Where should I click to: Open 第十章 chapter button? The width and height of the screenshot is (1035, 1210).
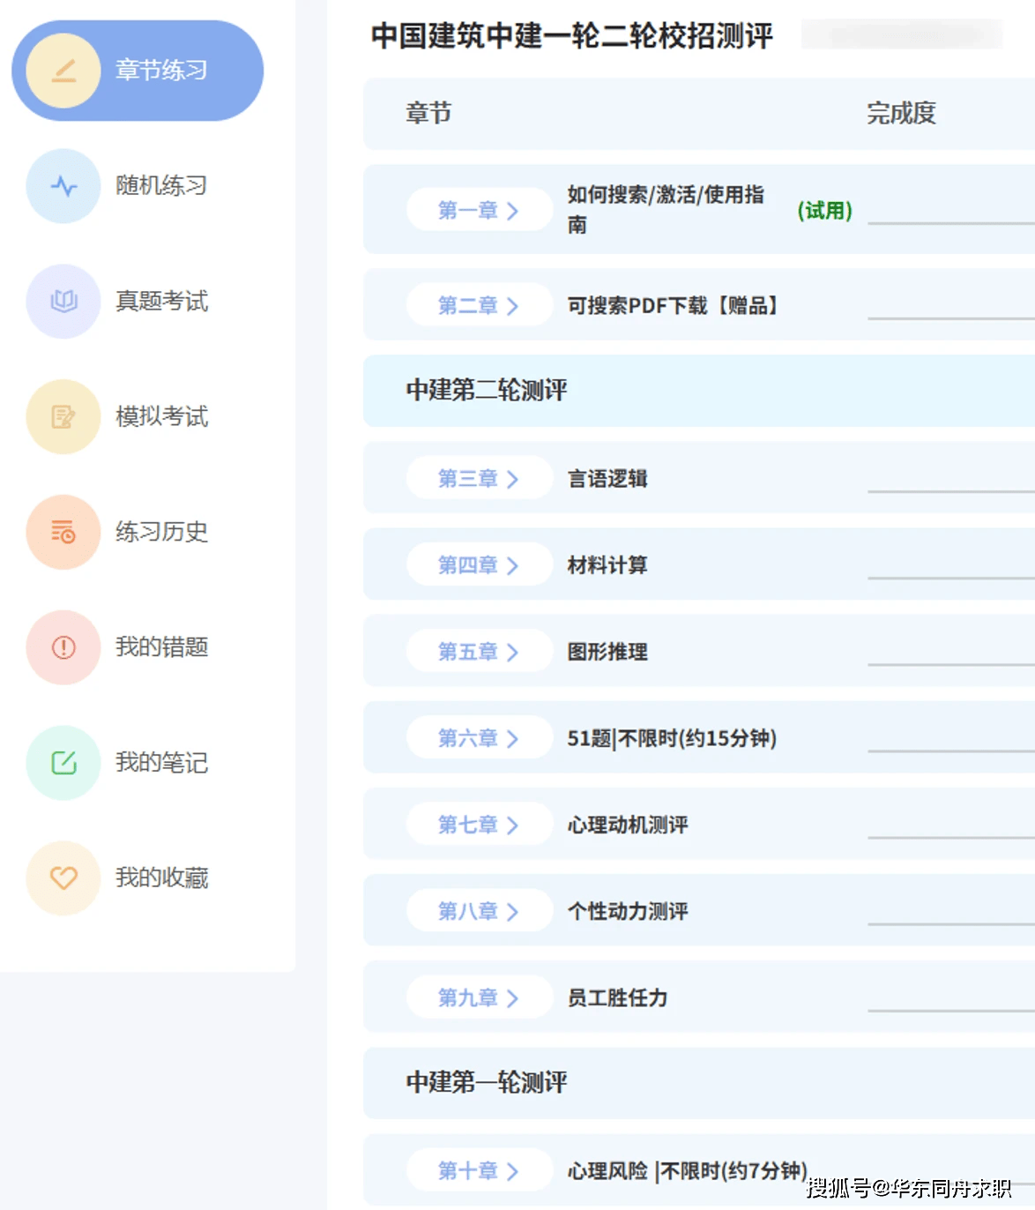479,1171
